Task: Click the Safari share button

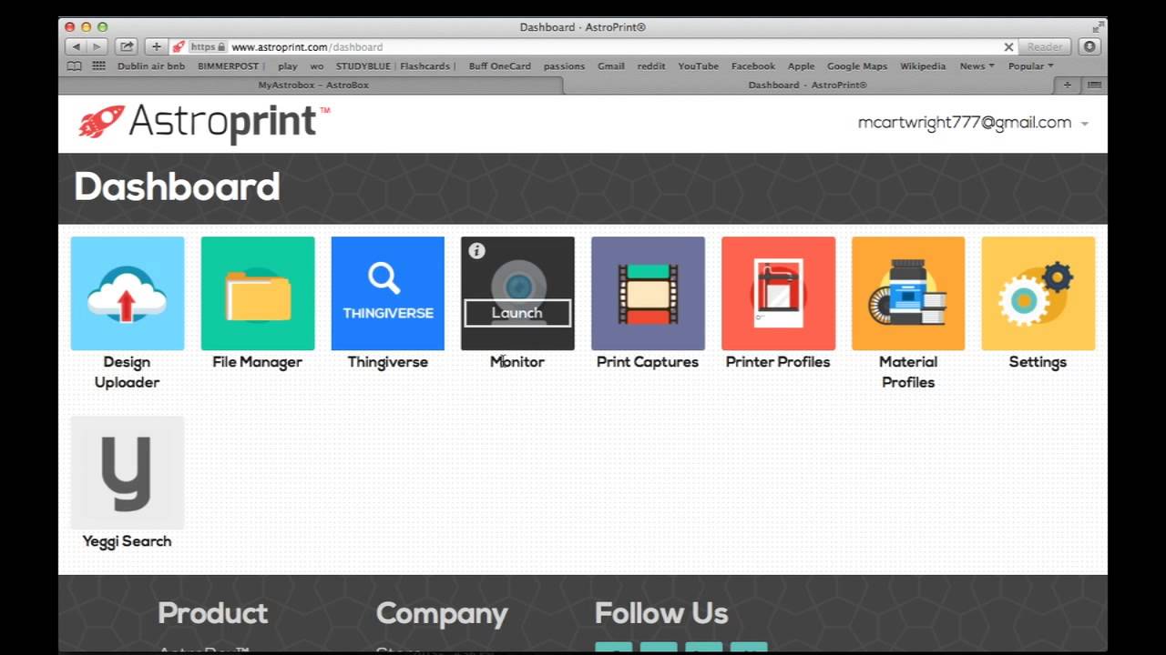Action: click(x=127, y=46)
